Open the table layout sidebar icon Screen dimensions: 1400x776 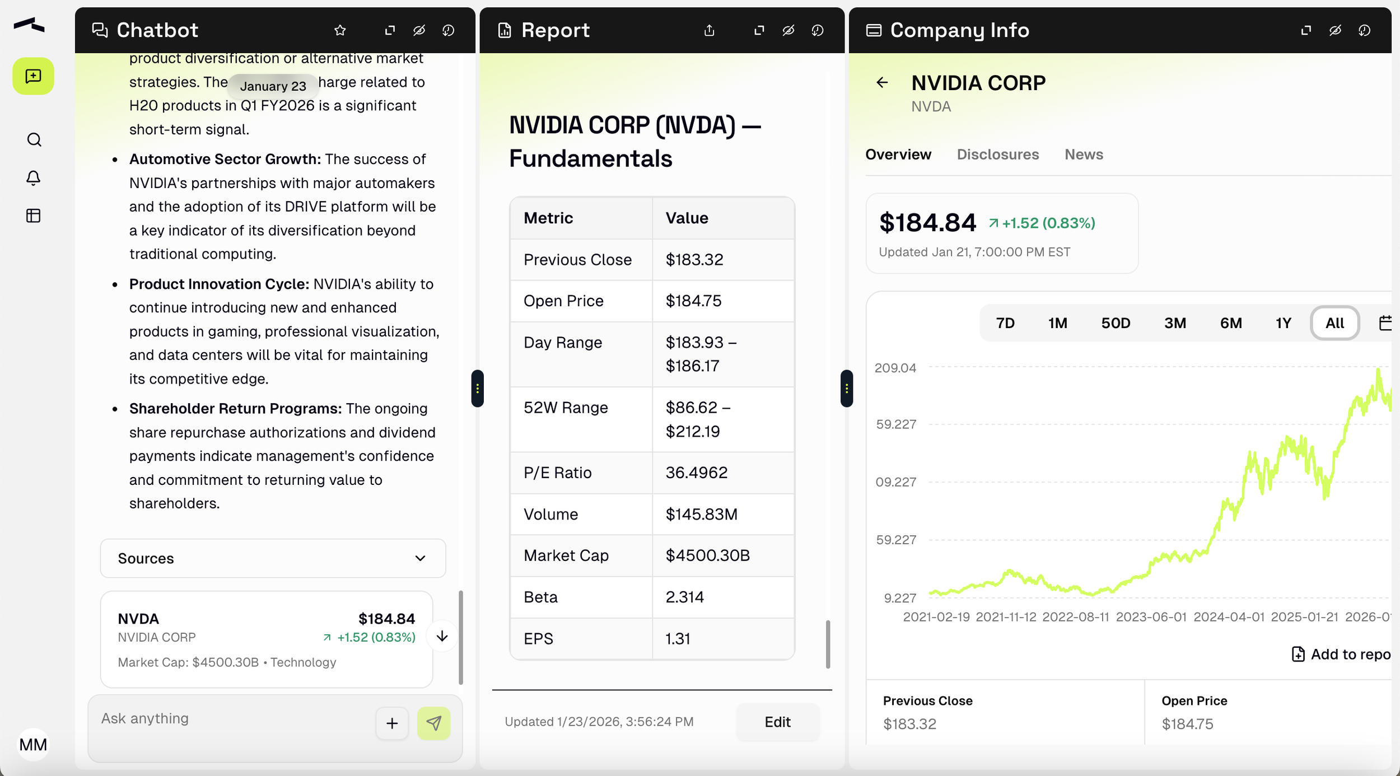pos(34,216)
